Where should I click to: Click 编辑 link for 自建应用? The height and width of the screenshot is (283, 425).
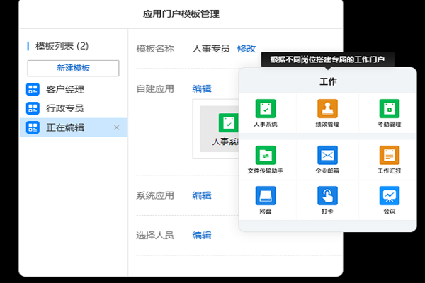click(x=202, y=88)
